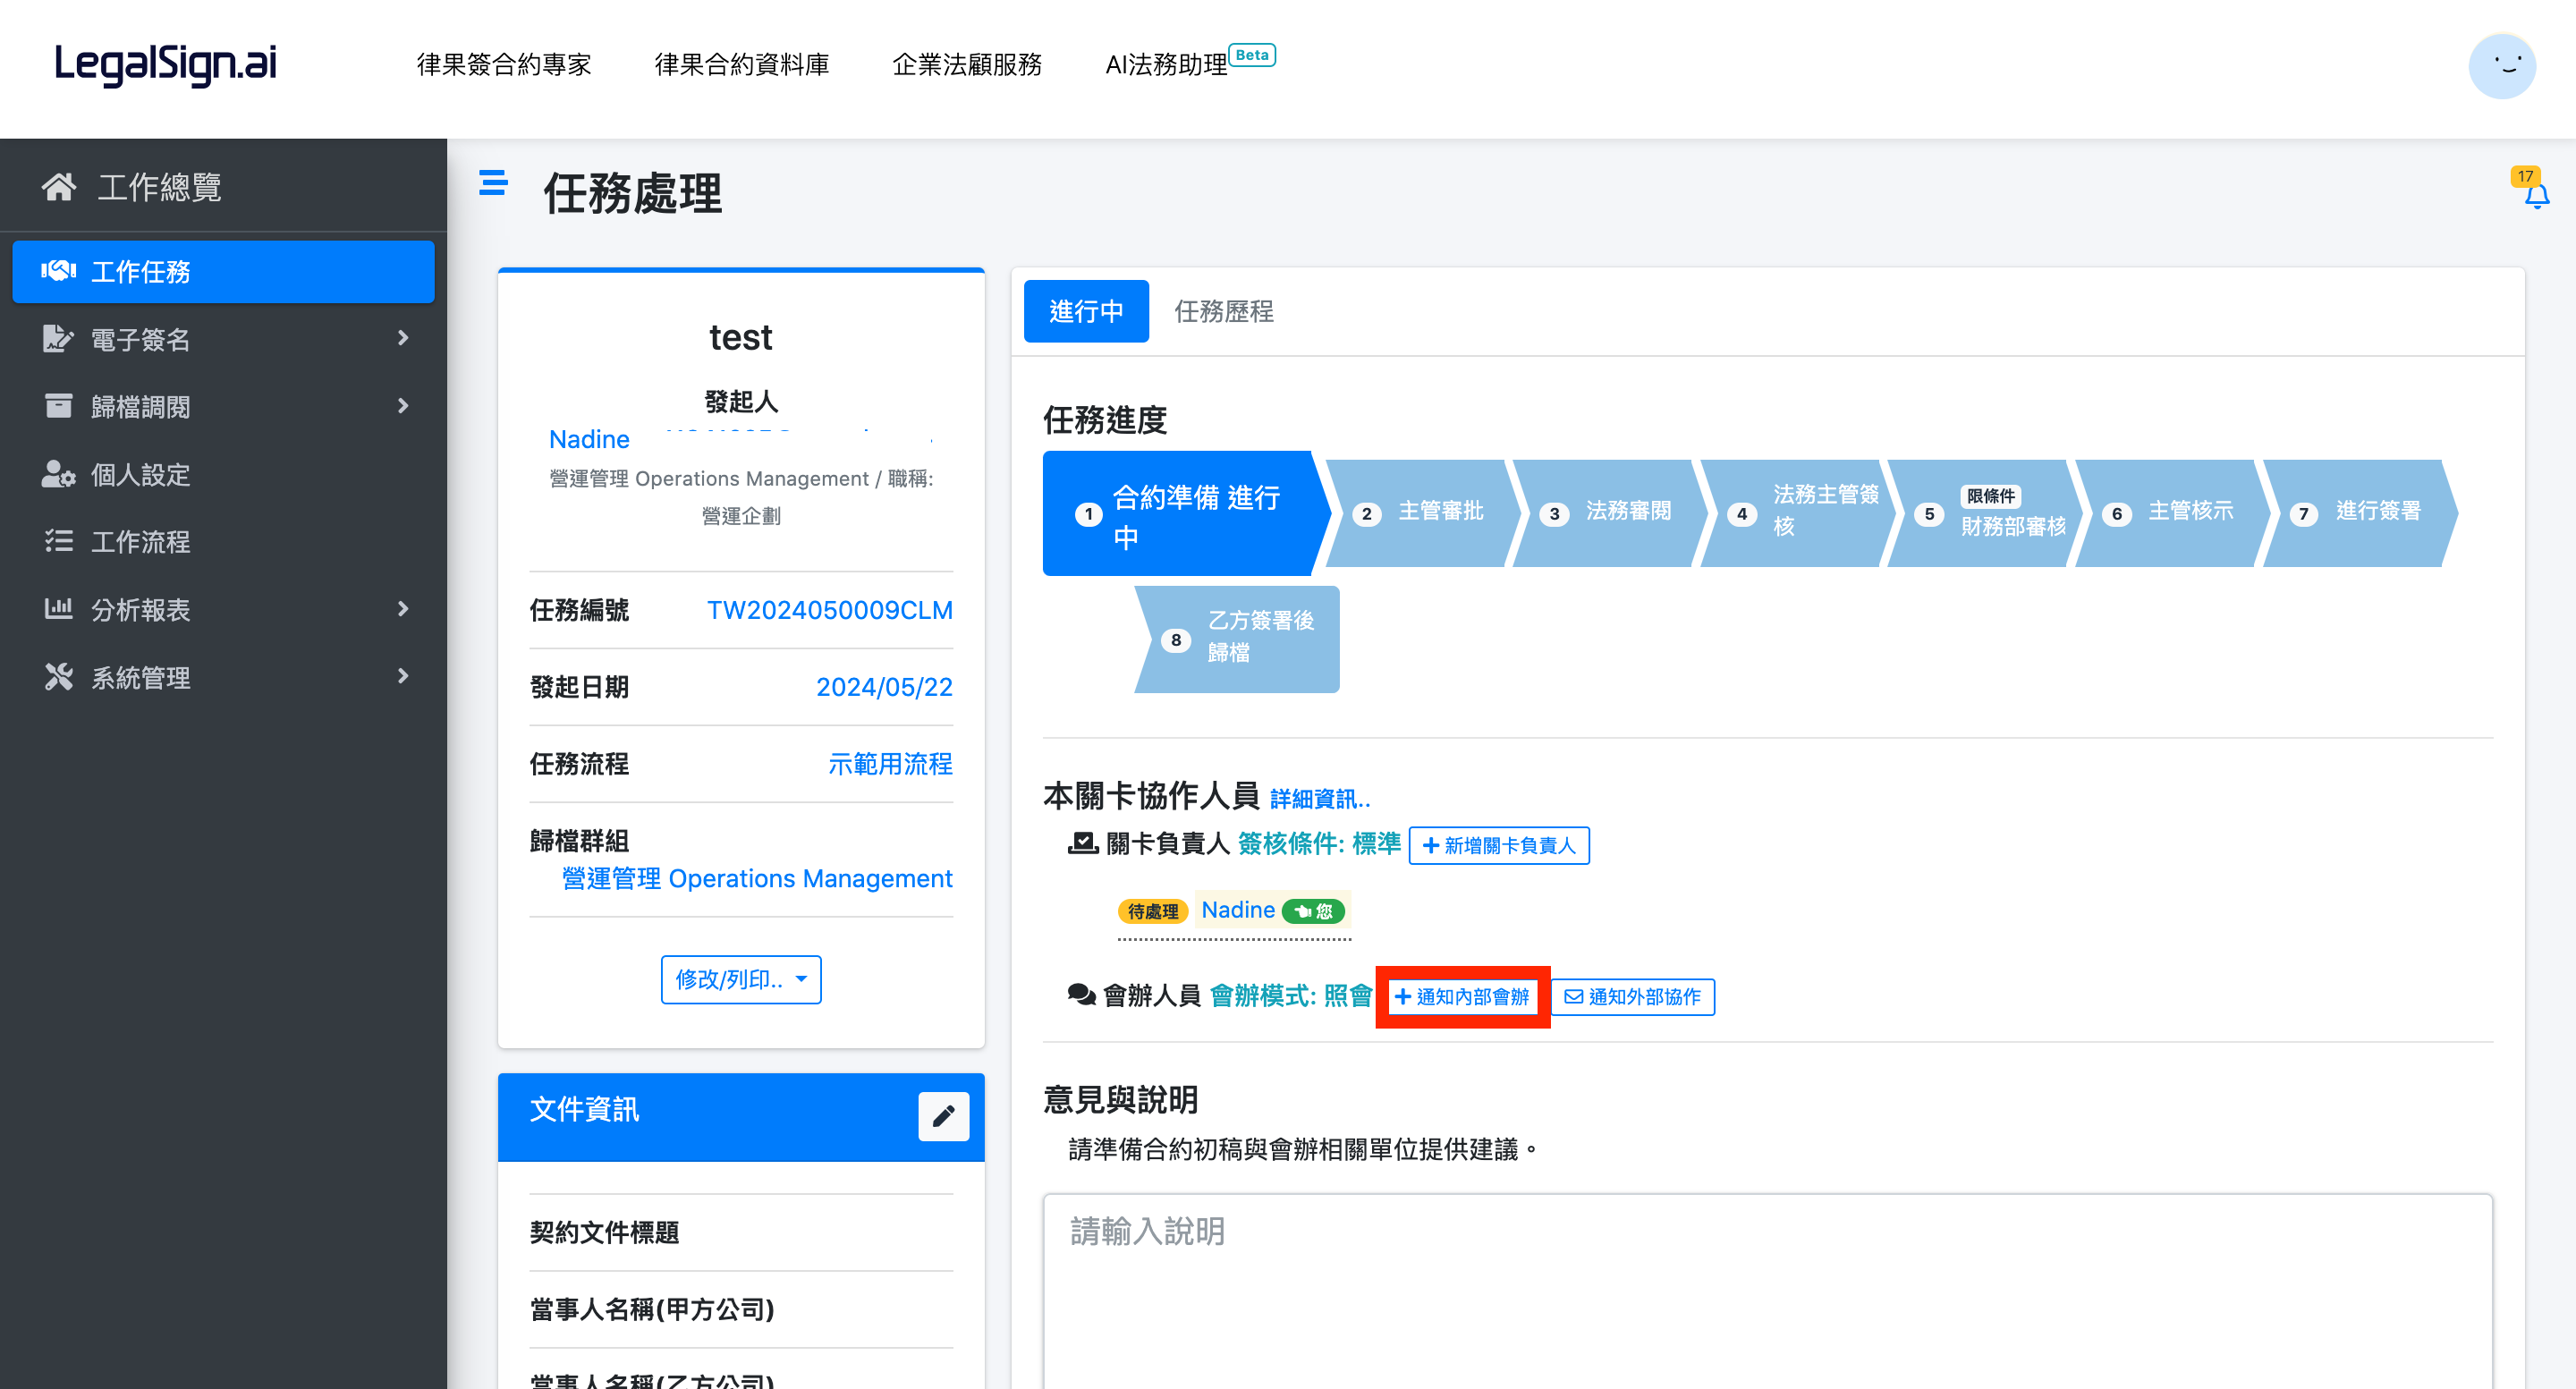Click the 簽核條件: 標準 link
The height and width of the screenshot is (1389, 2576).
1319,843
